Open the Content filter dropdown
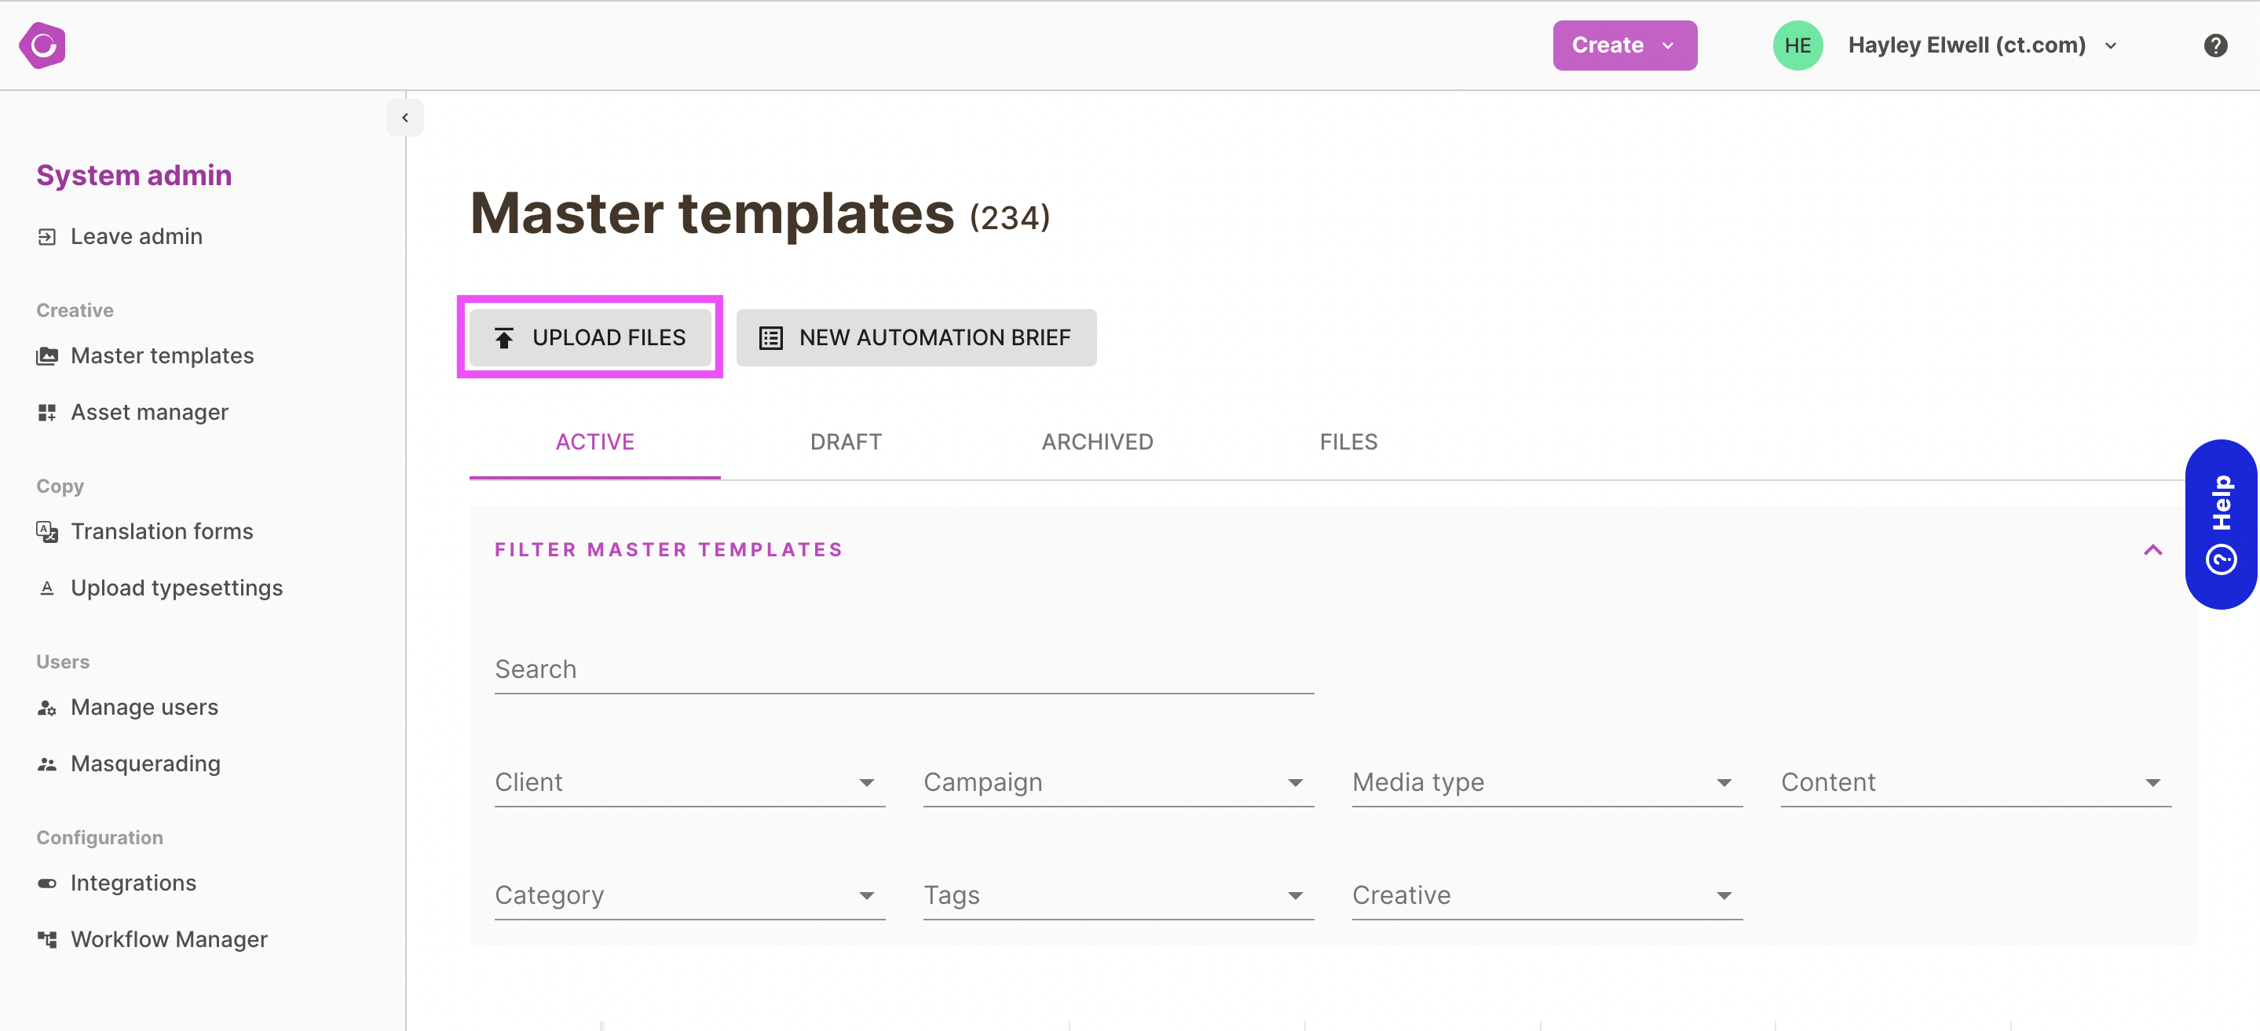2260x1031 pixels. tap(1976, 782)
